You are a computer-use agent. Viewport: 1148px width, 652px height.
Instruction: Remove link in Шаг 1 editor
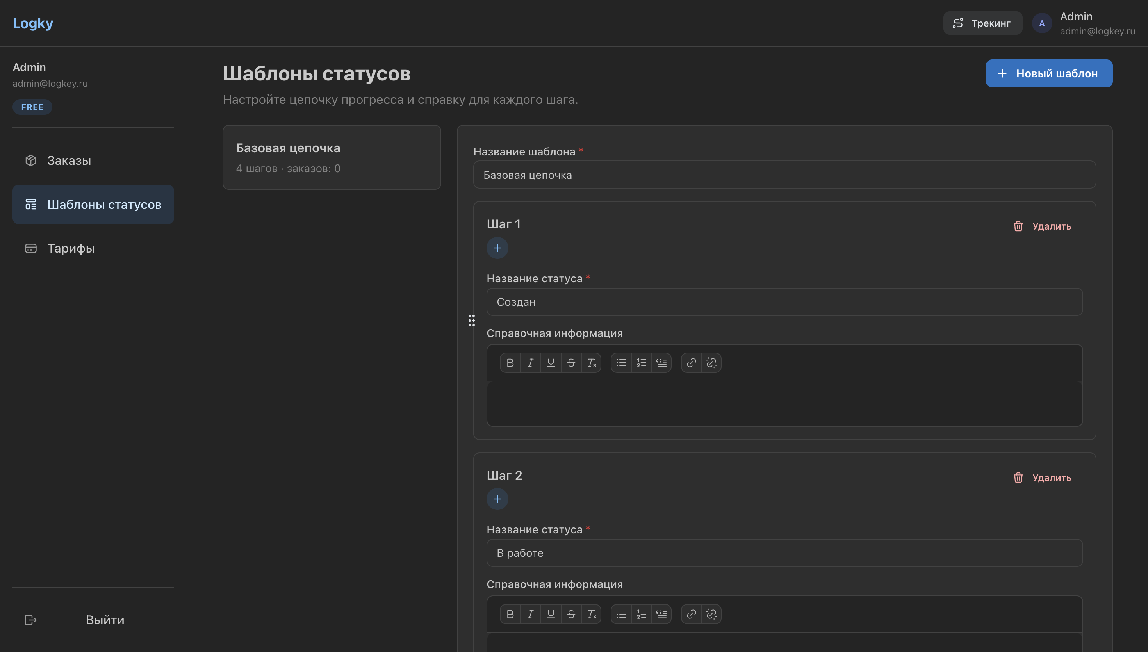[711, 363]
